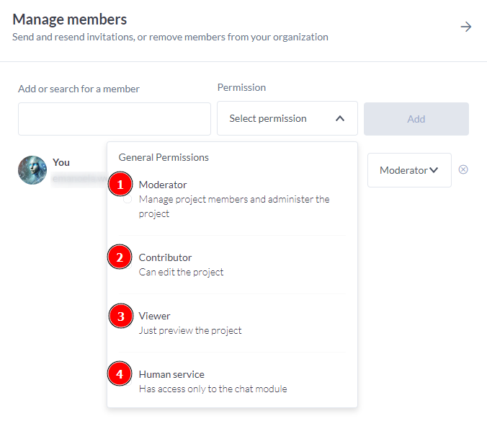Click the arrow icon beside Manage members
Image resolution: width=487 pixels, height=429 pixels.
[x=466, y=27]
